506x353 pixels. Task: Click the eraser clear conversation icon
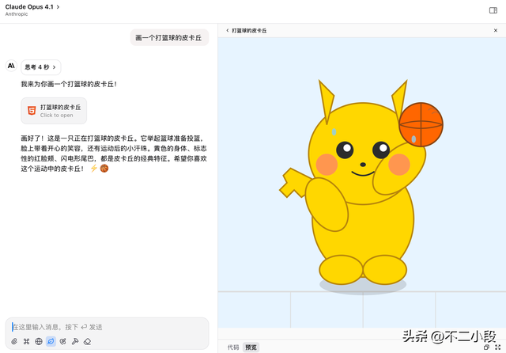87,341
